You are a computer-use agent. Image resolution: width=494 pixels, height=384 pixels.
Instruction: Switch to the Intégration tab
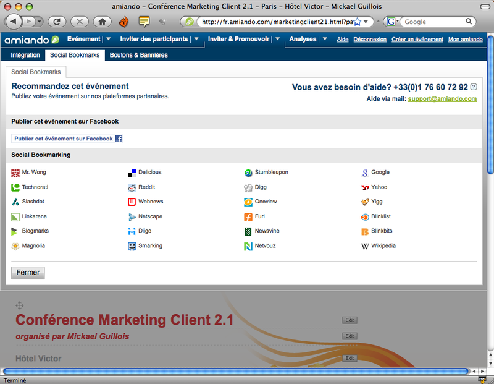(25, 55)
